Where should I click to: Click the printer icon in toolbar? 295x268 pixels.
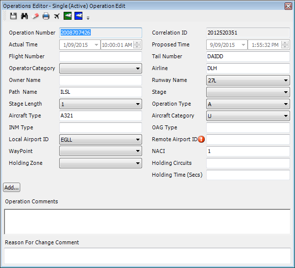coord(46,16)
